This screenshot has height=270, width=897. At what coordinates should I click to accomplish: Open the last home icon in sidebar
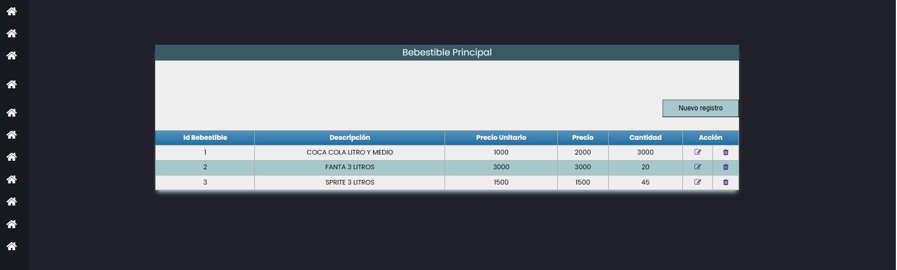click(11, 246)
